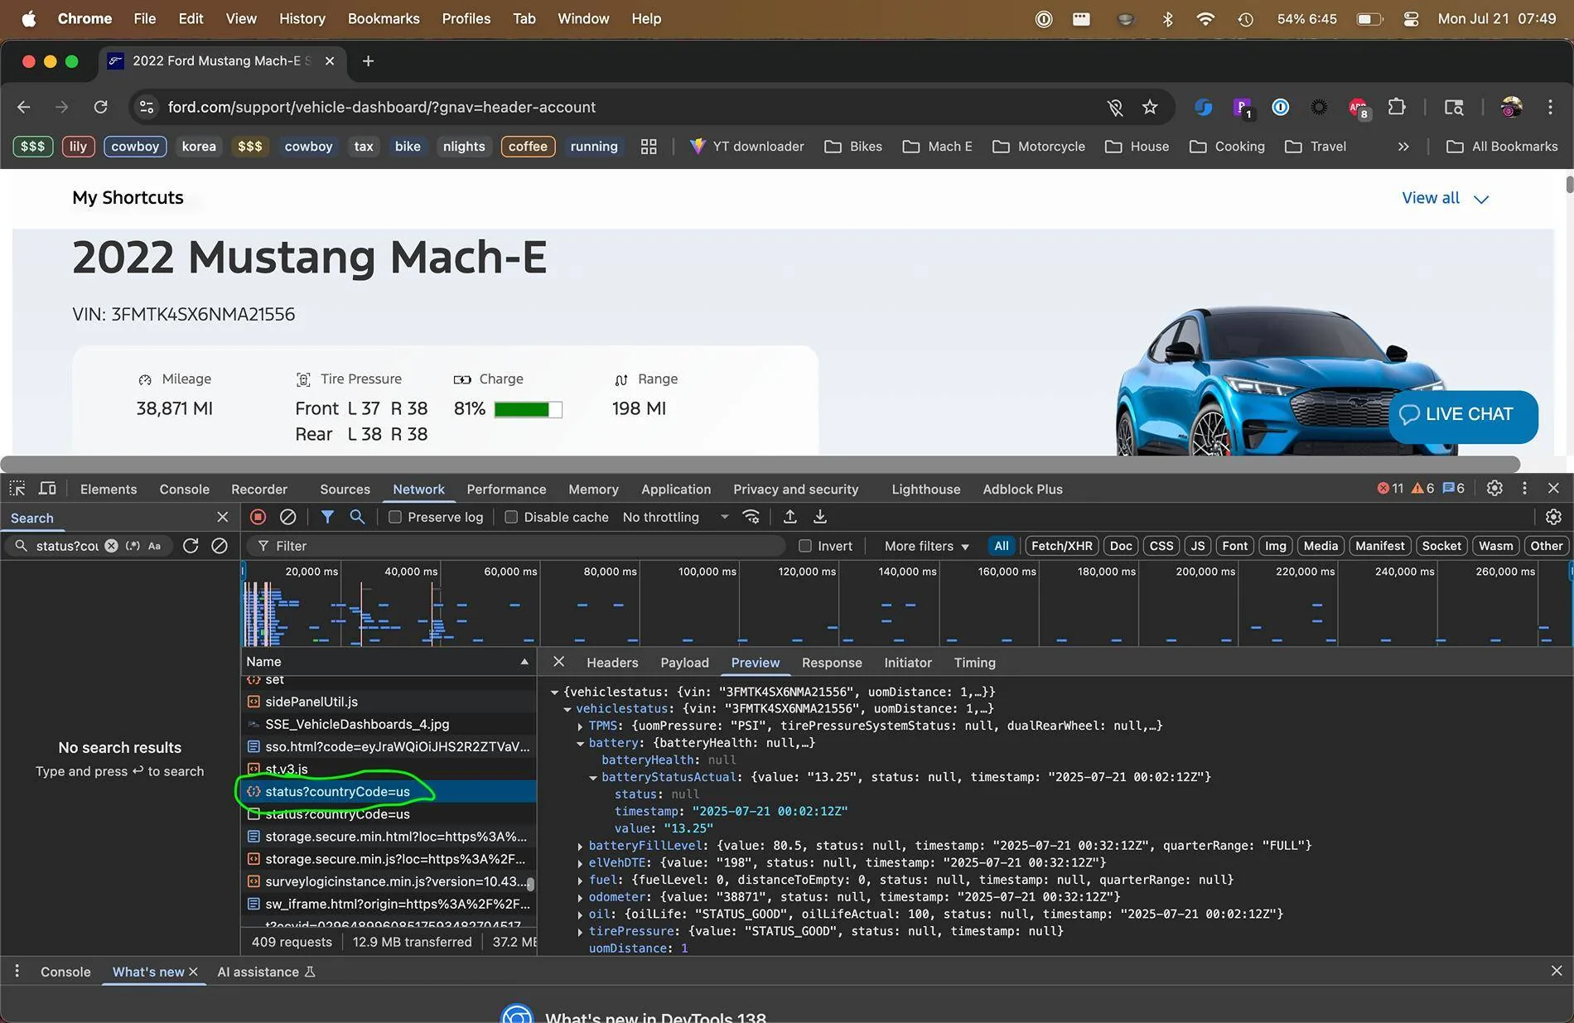Clear the search query text
The height and width of the screenshot is (1023, 1574).
(111, 546)
